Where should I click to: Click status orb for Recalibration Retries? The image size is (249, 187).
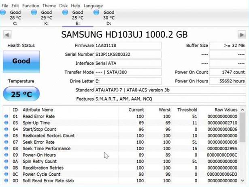click(6, 168)
